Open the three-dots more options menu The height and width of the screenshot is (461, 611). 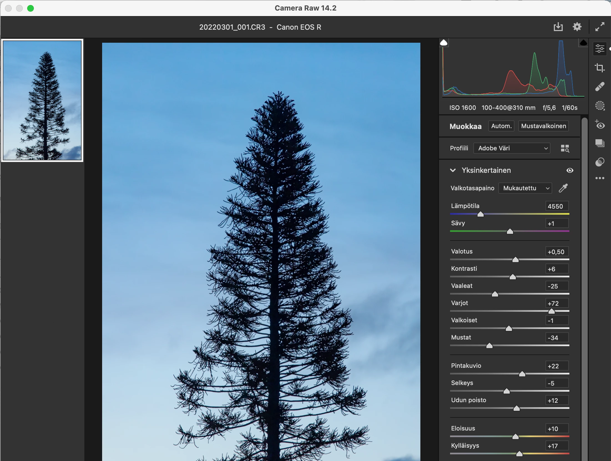pos(600,178)
